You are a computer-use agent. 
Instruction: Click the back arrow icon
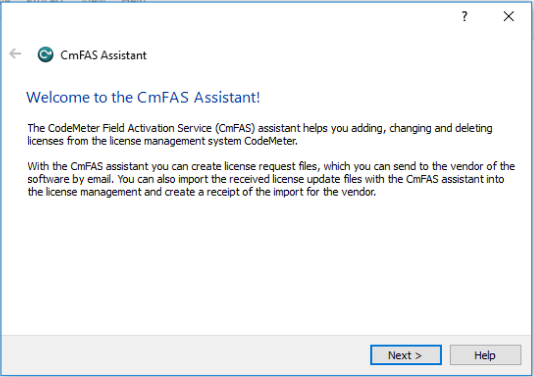pyautogui.click(x=16, y=54)
